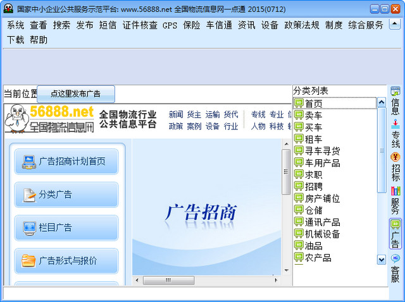
Task: Open the 分类广告 button
Action: 66,195
